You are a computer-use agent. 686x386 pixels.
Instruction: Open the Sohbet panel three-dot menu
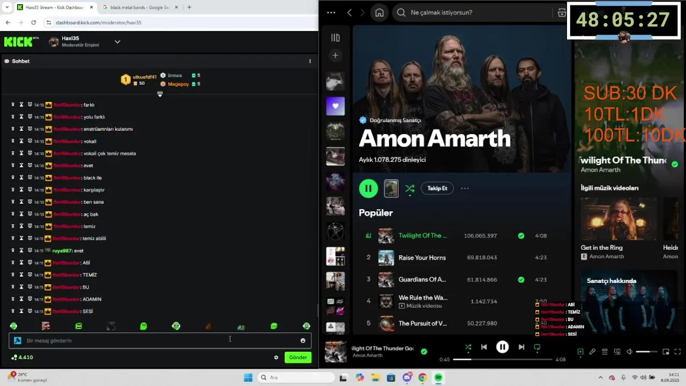(x=310, y=61)
